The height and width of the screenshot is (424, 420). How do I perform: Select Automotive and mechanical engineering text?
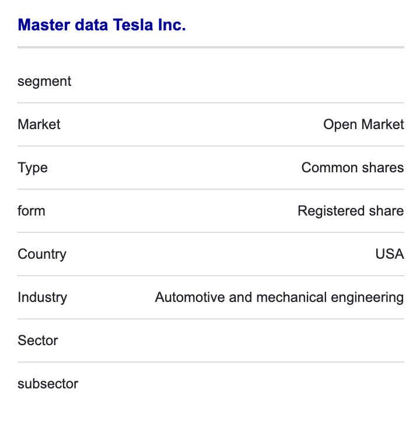pos(279,297)
